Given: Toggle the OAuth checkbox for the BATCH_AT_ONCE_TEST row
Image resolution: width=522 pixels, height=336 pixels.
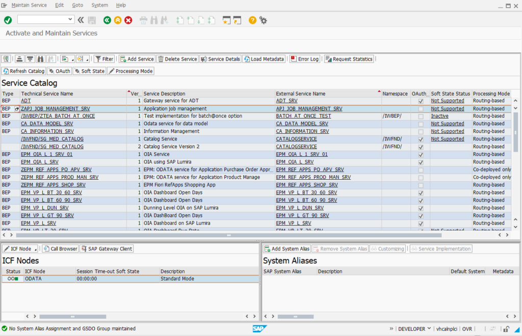Looking at the screenshot, I should [421, 116].
